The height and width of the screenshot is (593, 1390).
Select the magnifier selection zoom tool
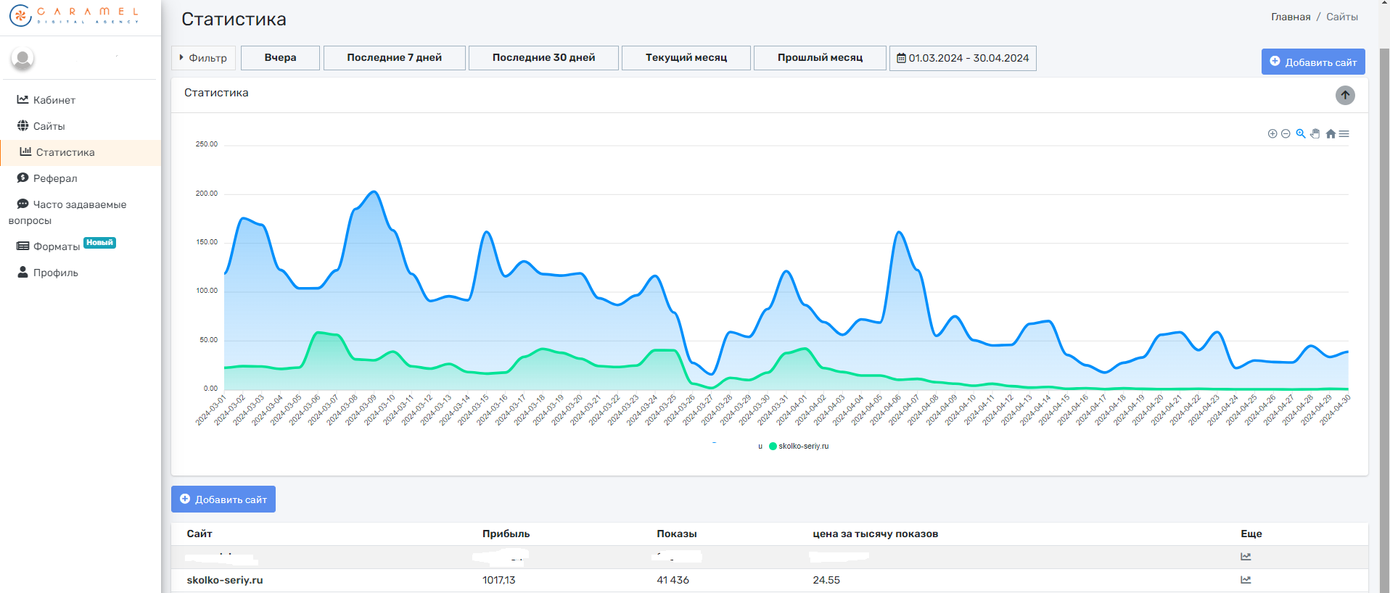[x=1301, y=133]
